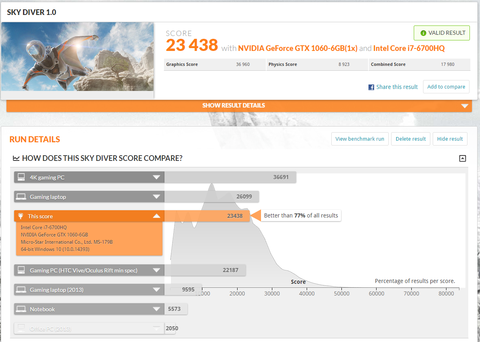The image size is (480, 342).
Task: Collapse the This score row
Action: pos(89,216)
